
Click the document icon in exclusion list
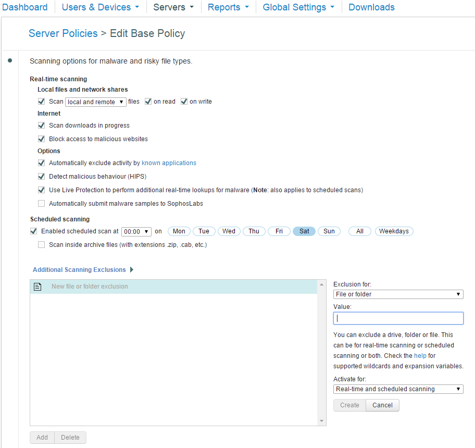click(x=37, y=287)
